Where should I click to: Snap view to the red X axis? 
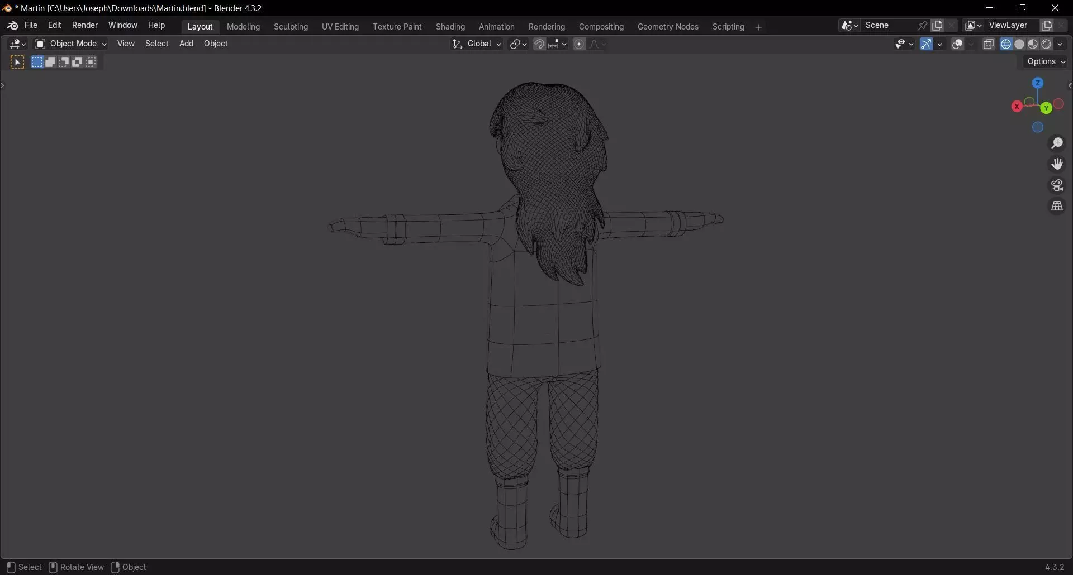point(1017,106)
